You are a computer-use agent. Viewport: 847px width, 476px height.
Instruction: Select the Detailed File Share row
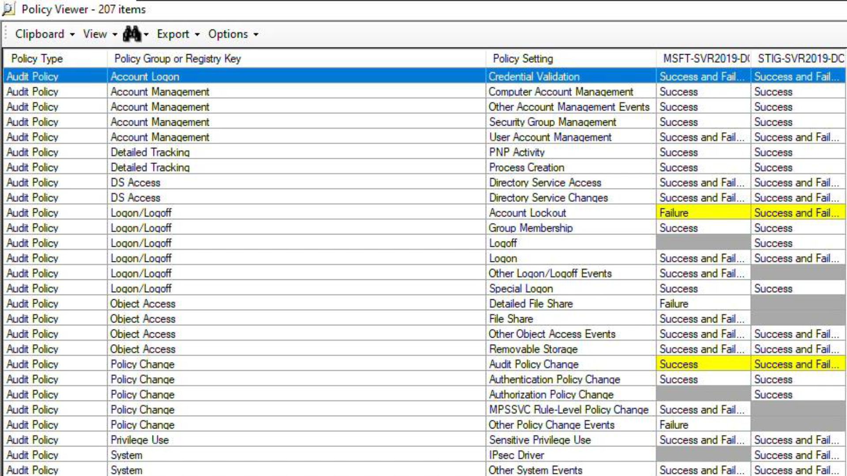click(x=531, y=304)
